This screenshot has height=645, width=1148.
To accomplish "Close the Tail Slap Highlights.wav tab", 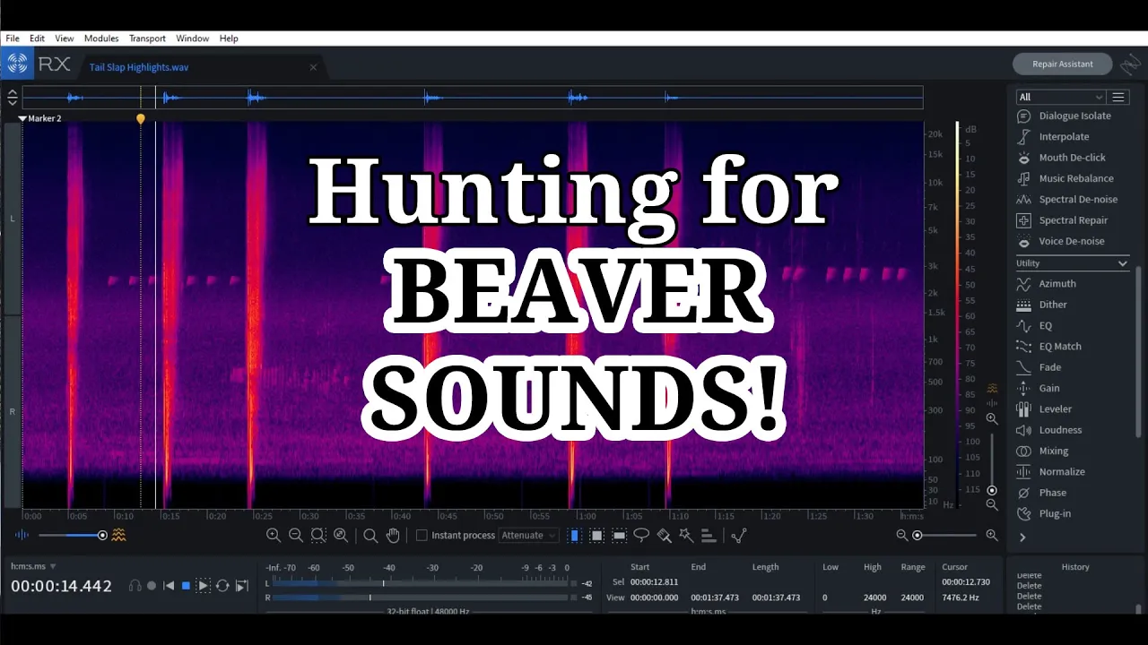I will pos(313,67).
